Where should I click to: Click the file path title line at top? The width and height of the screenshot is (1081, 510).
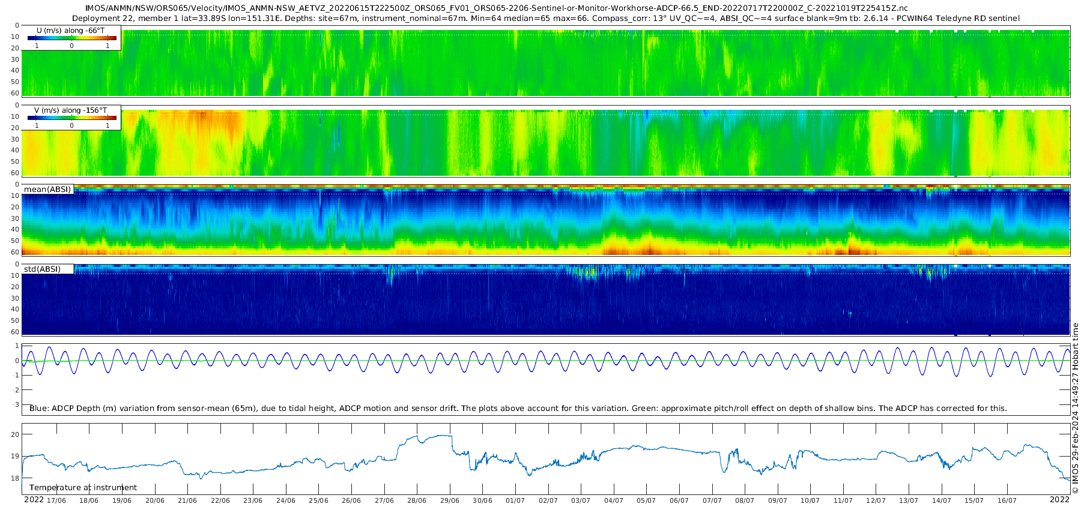[x=496, y=8]
